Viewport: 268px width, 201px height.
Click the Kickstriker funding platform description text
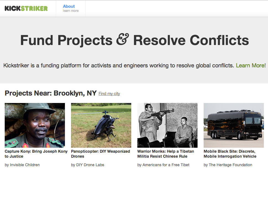pyautogui.click(x=119, y=65)
